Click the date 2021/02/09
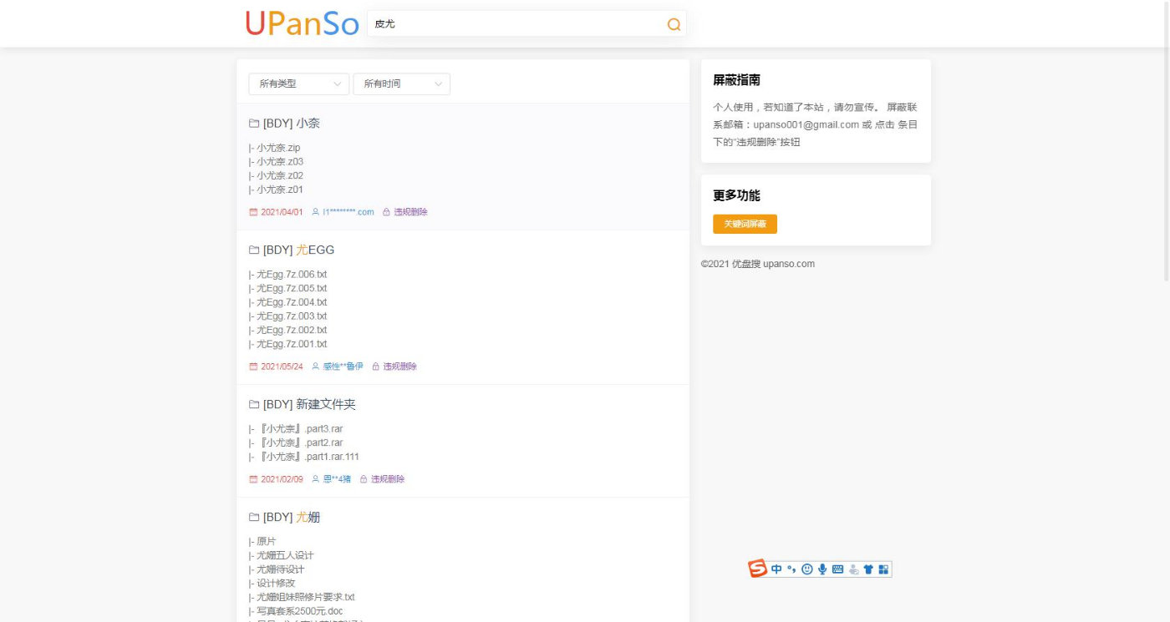Screen dimensions: 1170x622 (x=282, y=479)
